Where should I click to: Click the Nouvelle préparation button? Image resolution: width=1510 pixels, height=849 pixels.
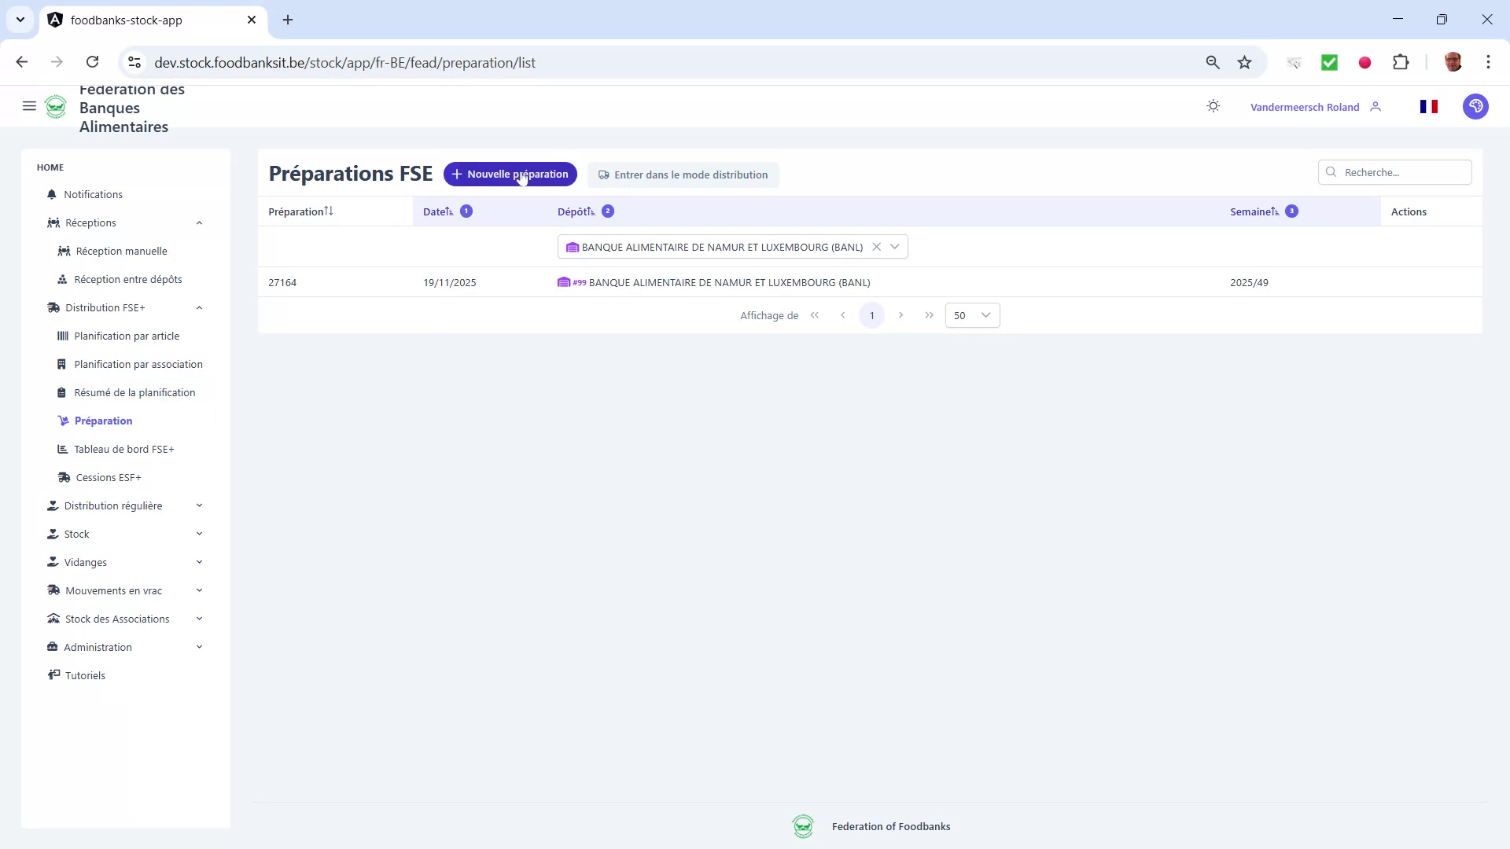click(x=510, y=174)
